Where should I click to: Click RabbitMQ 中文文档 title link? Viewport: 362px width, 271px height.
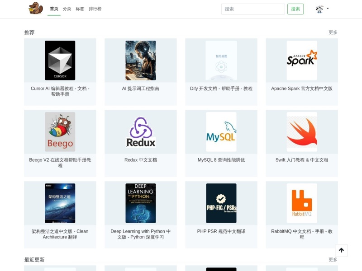pos(302,234)
